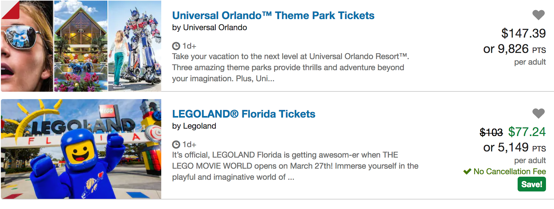554x209 pixels.
Task: Click the clock icon on Universal listing
Action: [x=176, y=46]
